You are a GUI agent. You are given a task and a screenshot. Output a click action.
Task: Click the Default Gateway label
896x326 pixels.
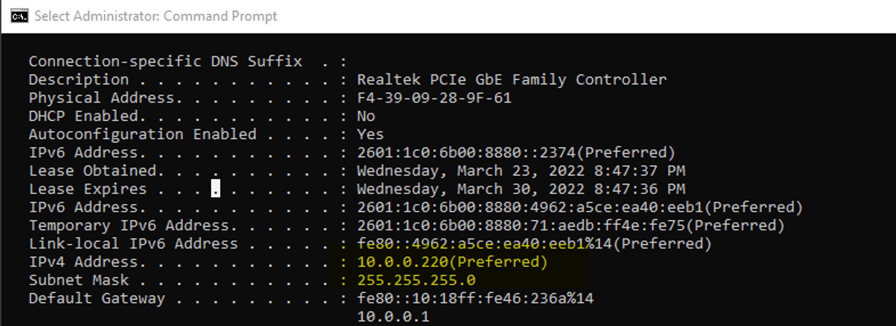(x=97, y=298)
